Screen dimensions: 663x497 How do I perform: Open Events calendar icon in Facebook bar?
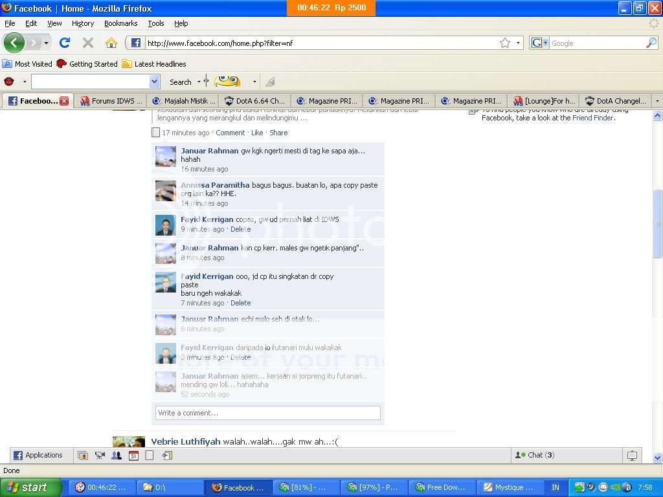click(133, 455)
